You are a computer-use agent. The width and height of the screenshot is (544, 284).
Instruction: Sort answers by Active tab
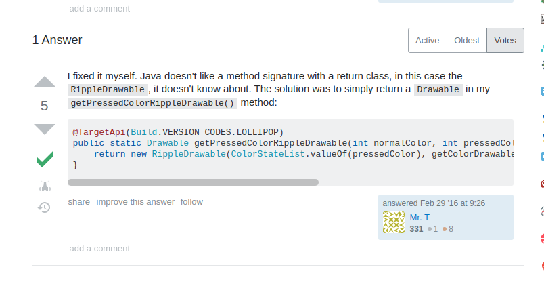427,41
